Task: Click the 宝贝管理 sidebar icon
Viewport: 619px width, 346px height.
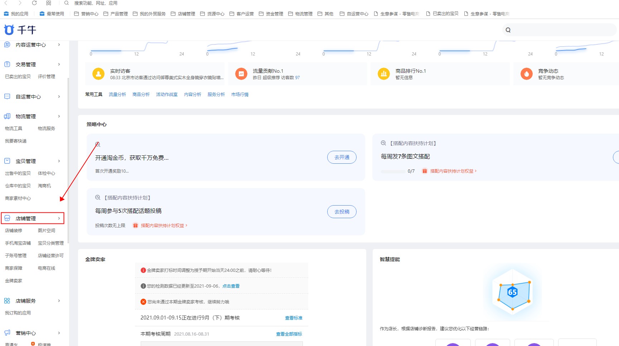Action: 7,161
